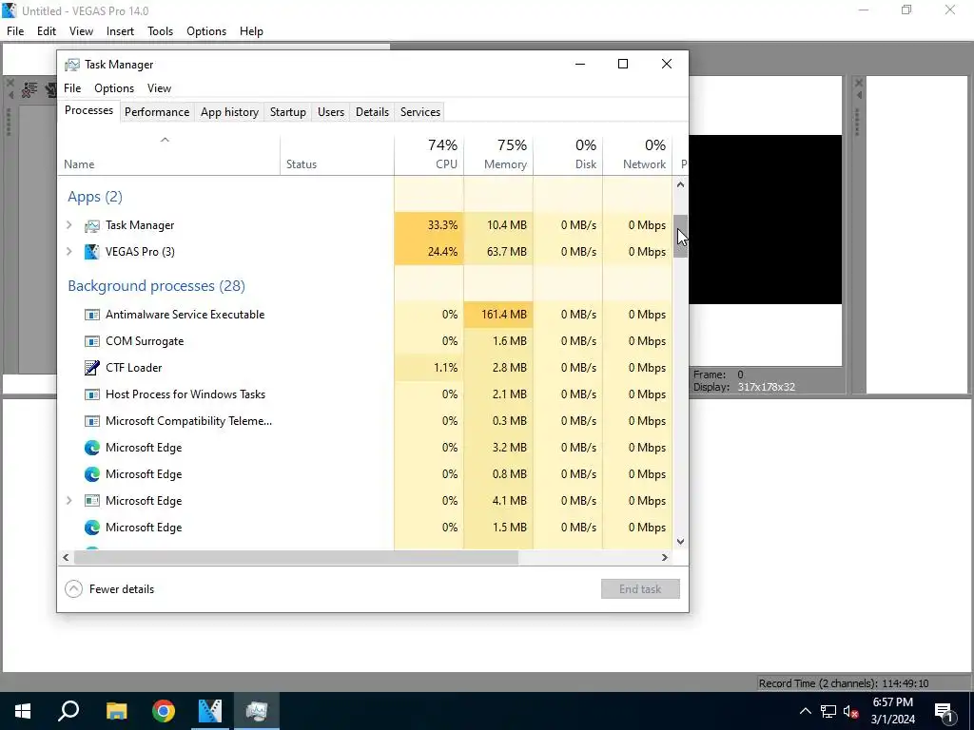Click the Apps (2) group heading
Image resolution: width=974 pixels, height=730 pixels.
(95, 197)
